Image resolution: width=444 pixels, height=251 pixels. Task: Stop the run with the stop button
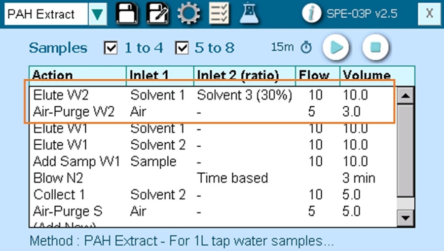click(375, 47)
